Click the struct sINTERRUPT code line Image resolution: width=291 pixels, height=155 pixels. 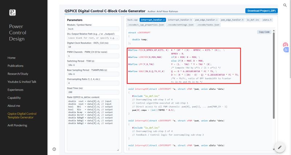coord(139,33)
